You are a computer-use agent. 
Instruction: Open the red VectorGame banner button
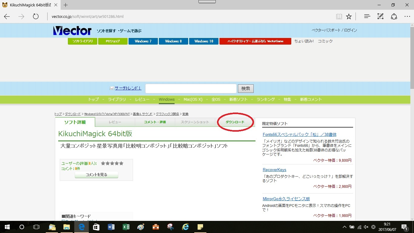[x=255, y=41]
